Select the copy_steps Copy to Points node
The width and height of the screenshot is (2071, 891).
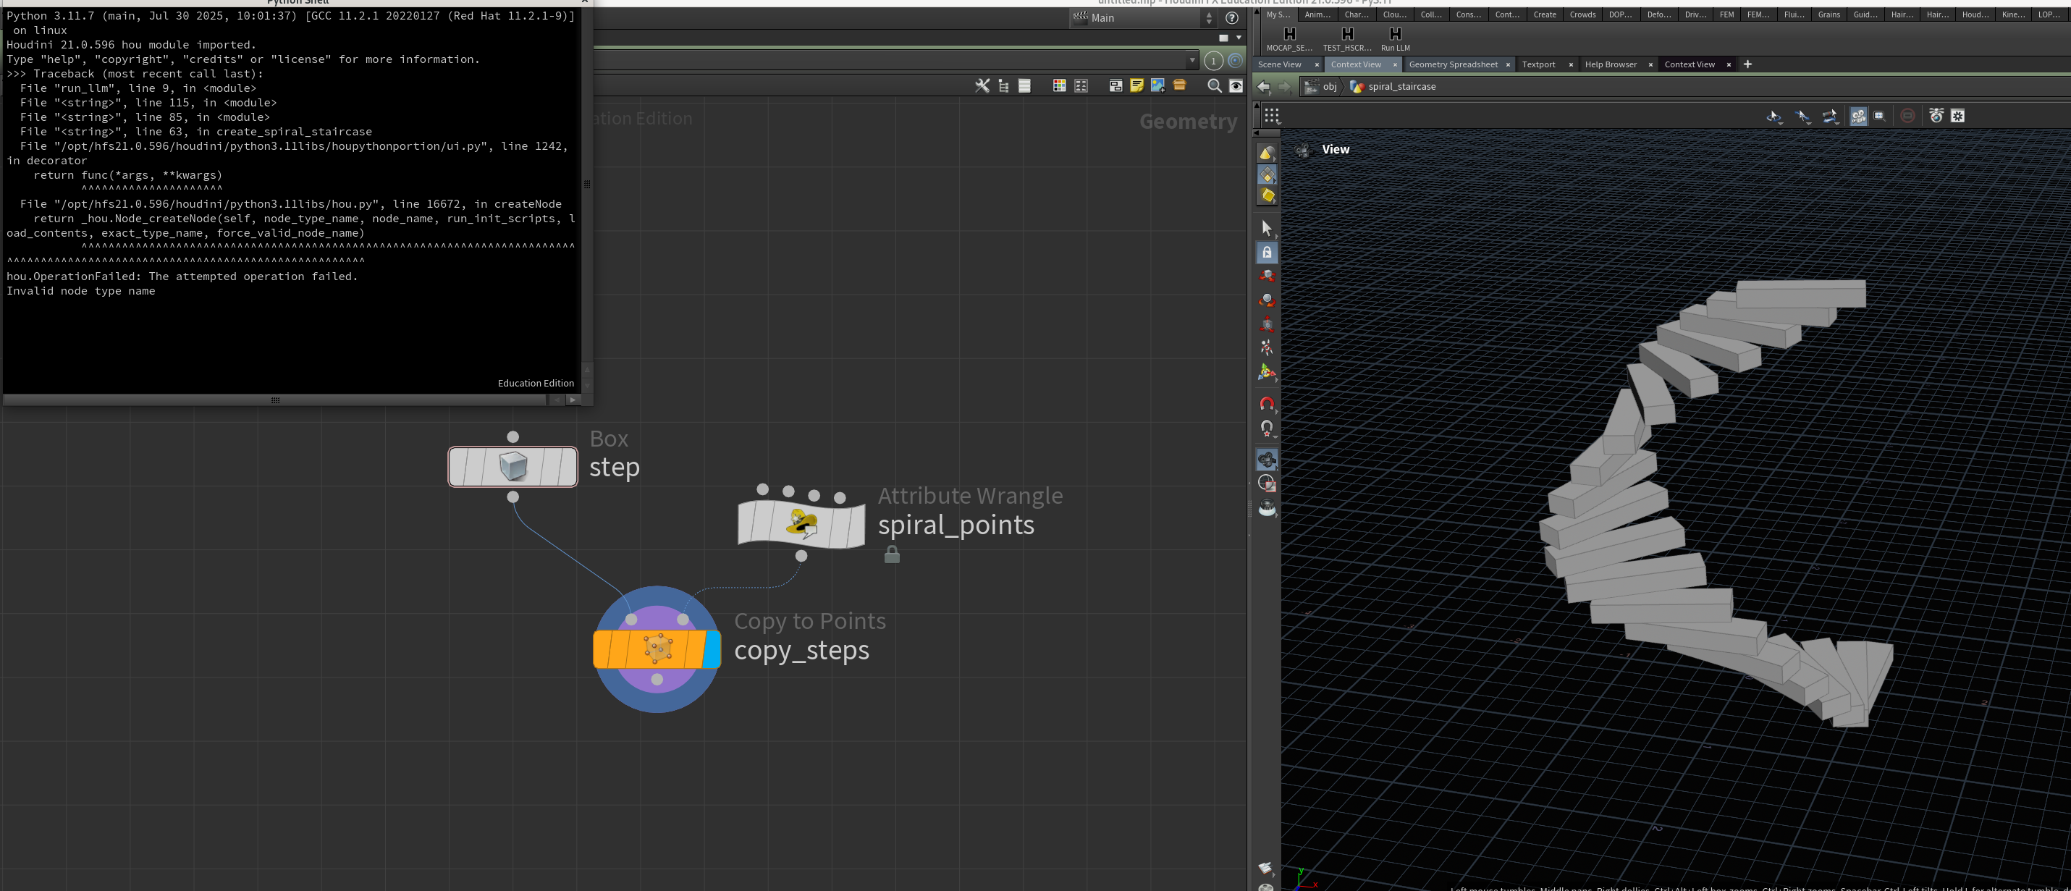(x=657, y=649)
